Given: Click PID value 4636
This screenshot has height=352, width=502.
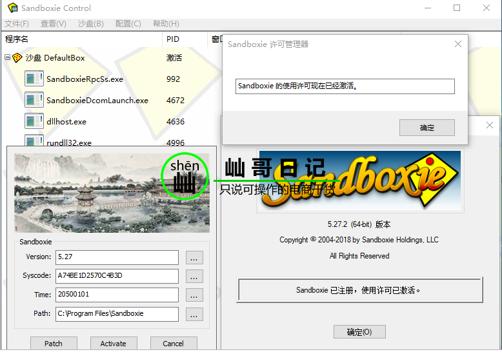Looking at the screenshot, I should [x=176, y=122].
